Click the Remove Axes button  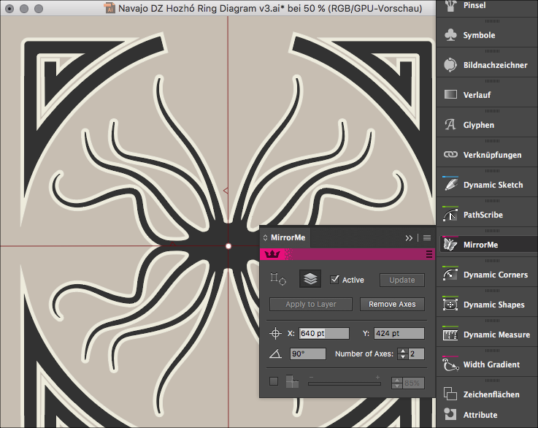[392, 304]
